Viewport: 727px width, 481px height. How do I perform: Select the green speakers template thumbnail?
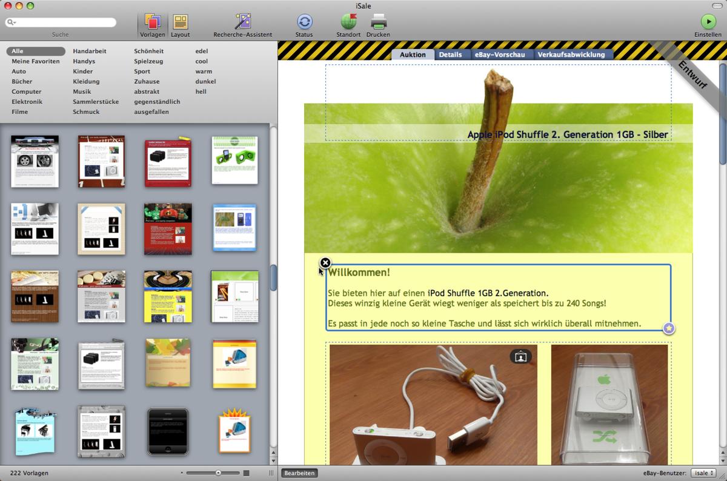(x=234, y=161)
